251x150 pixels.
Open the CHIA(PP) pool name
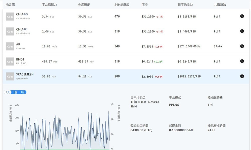pyautogui.click(x=22, y=29)
